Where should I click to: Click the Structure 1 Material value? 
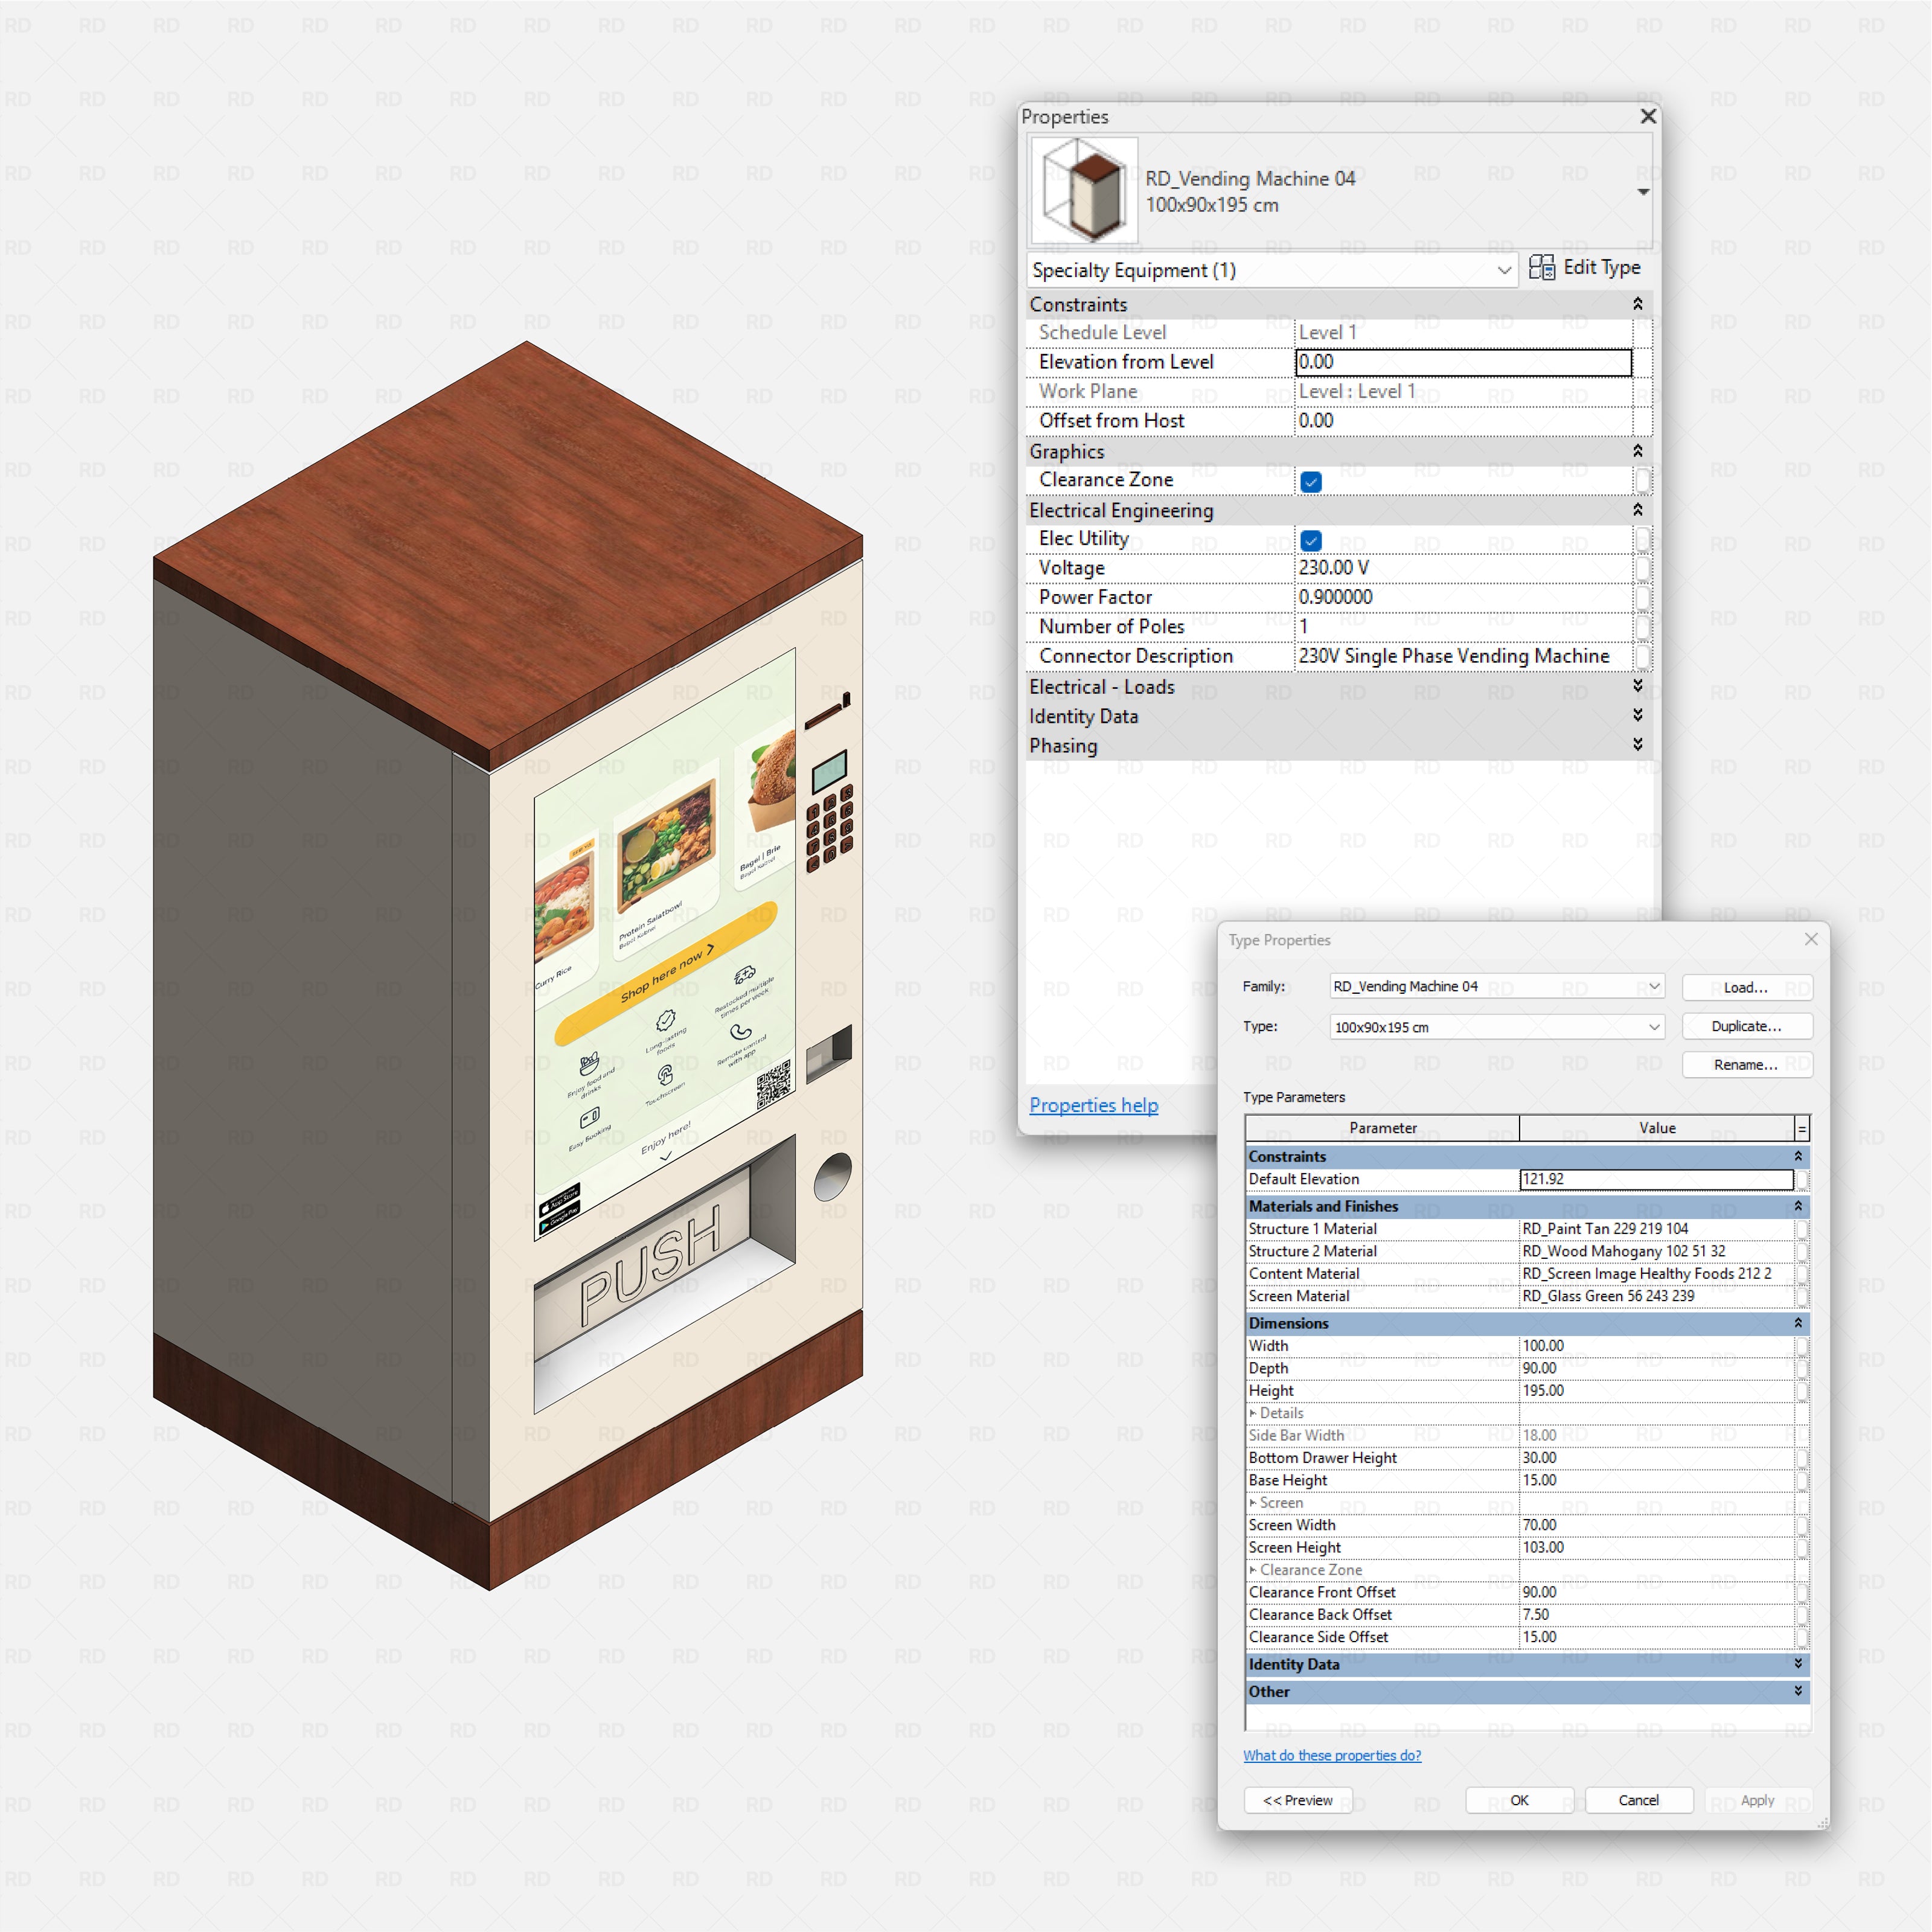(x=1656, y=1229)
